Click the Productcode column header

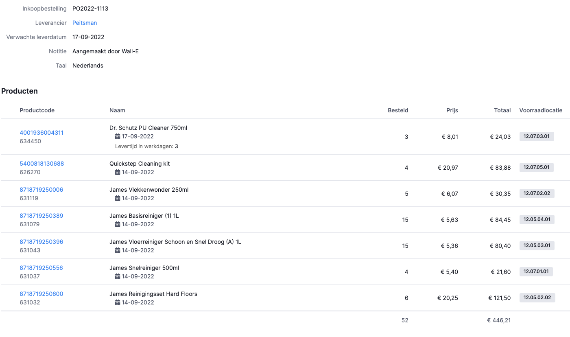[x=37, y=110]
